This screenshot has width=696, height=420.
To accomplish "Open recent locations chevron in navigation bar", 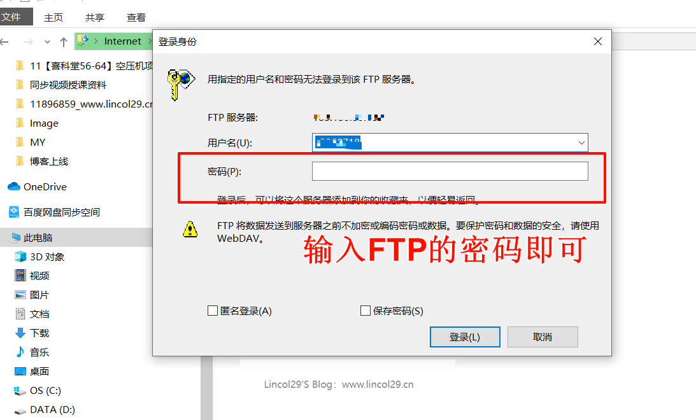I will 48,42.
